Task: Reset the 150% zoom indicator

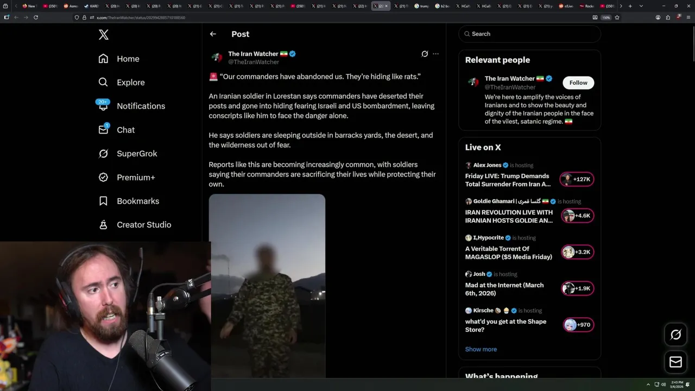Action: (x=606, y=17)
